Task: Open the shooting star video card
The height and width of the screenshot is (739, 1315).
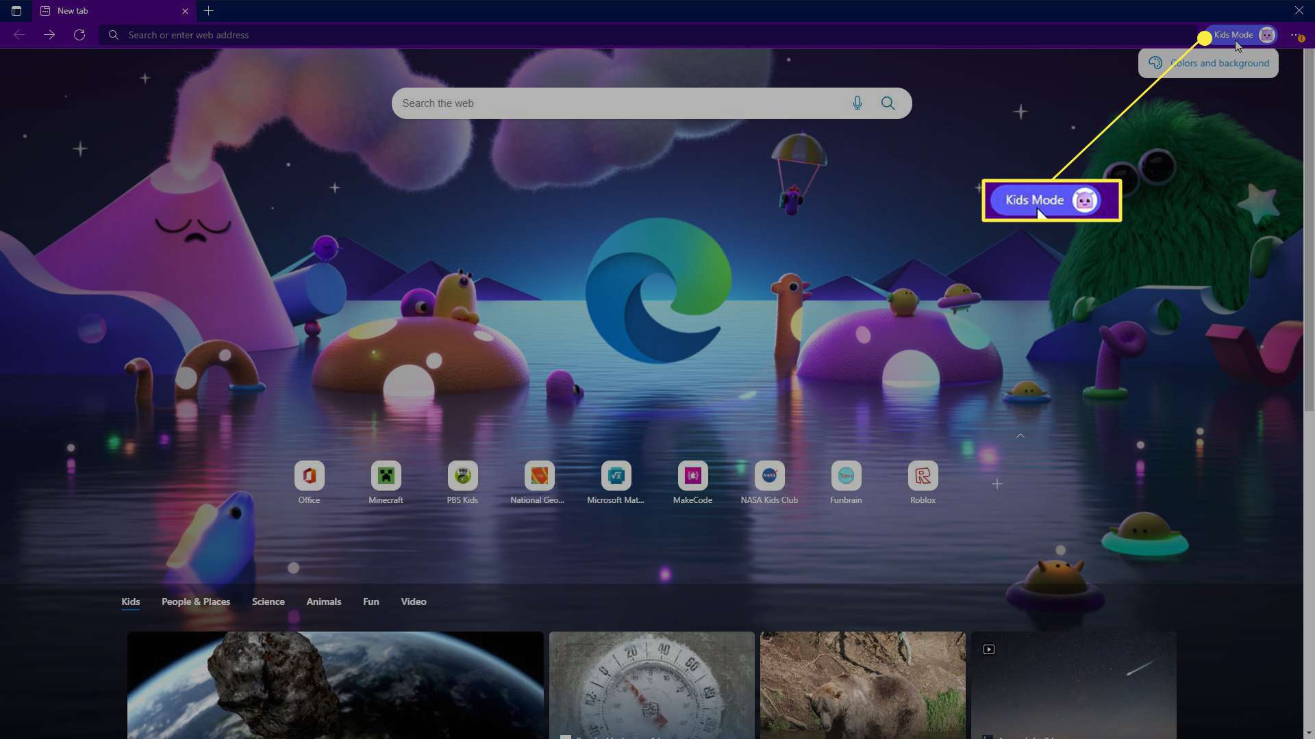Action: pyautogui.click(x=1074, y=685)
